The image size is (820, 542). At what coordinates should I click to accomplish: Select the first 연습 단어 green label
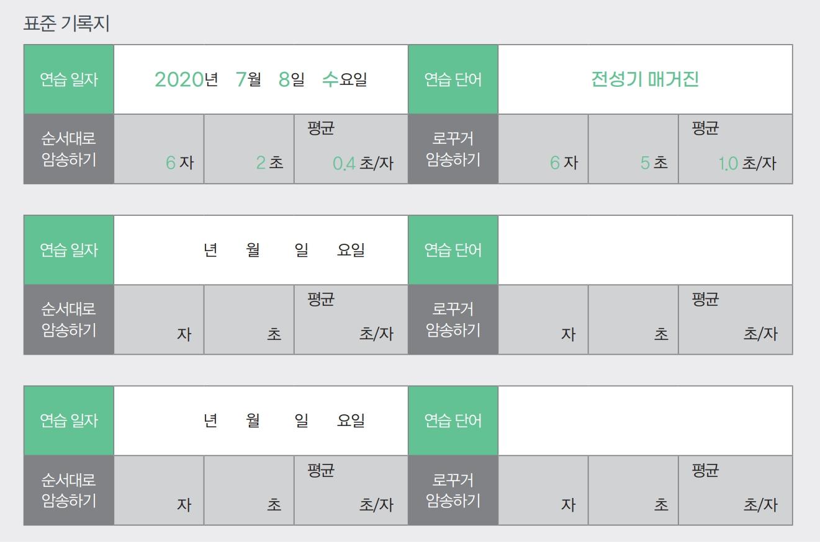click(x=453, y=79)
